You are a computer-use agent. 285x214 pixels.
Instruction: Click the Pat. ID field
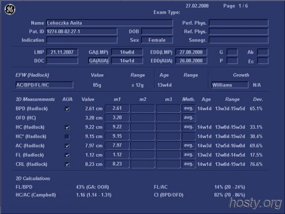[82, 31]
